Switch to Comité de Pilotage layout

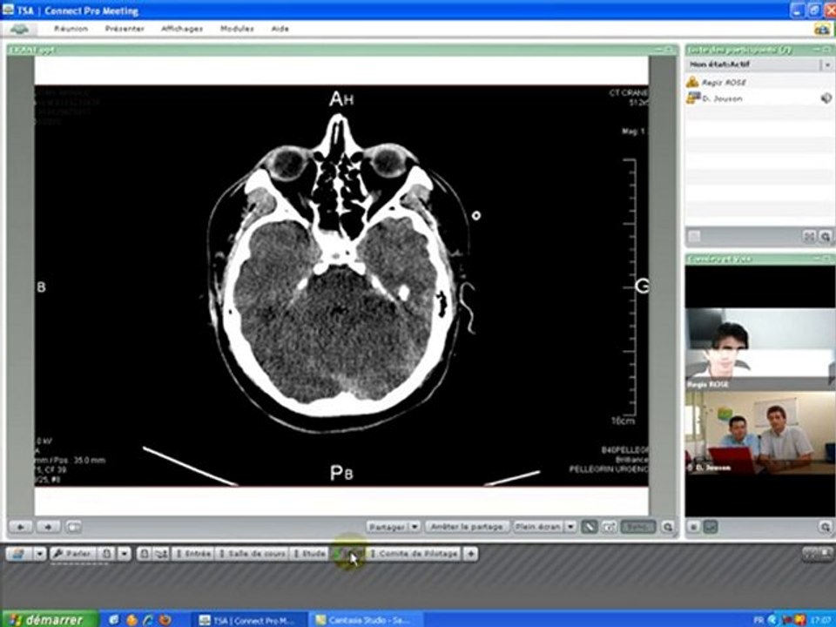click(415, 554)
